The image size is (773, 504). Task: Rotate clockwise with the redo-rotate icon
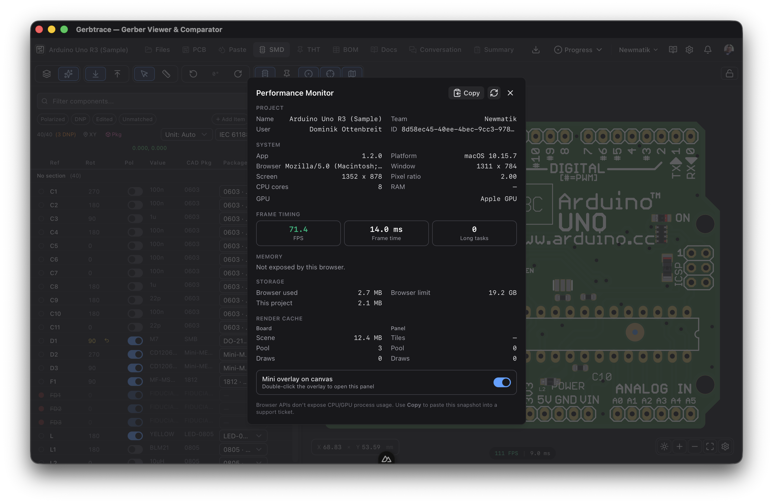pos(238,74)
